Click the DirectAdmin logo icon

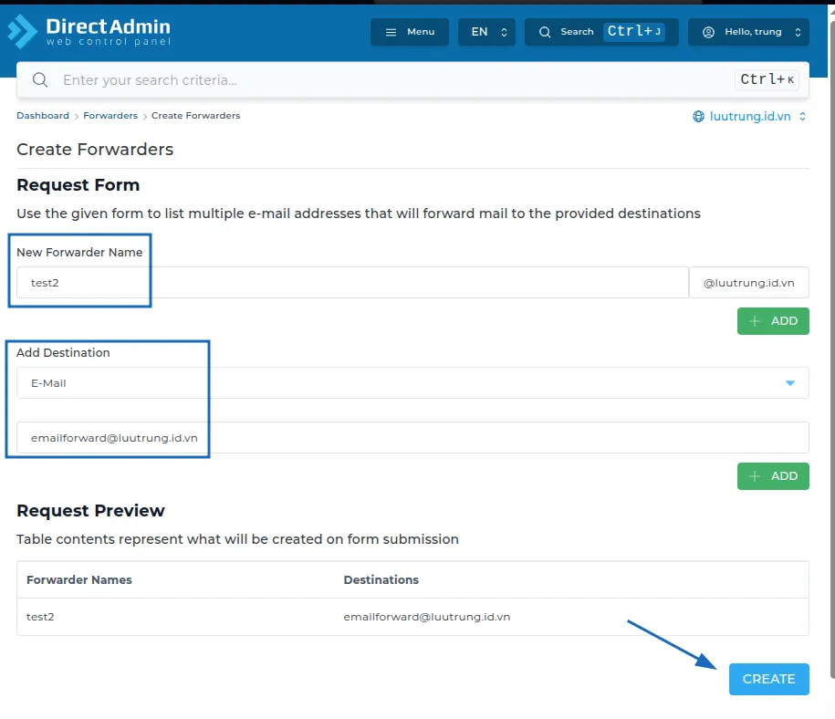(x=23, y=32)
